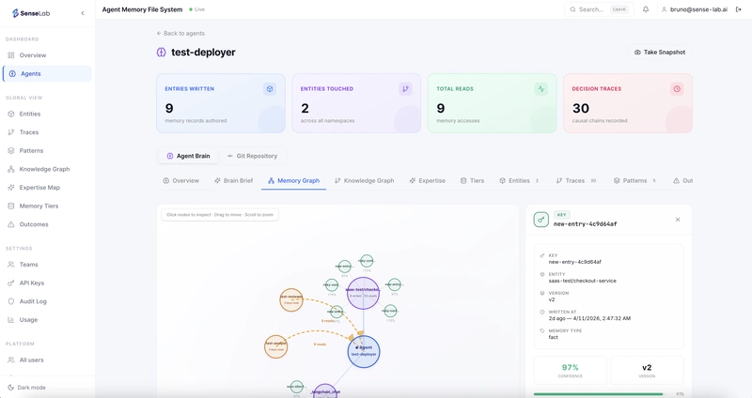Click the Decision Traces clock icon
The image size is (752, 398).
pos(677,89)
